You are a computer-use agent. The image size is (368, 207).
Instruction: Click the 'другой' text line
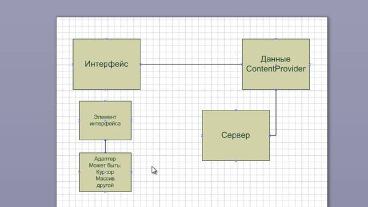click(105, 185)
